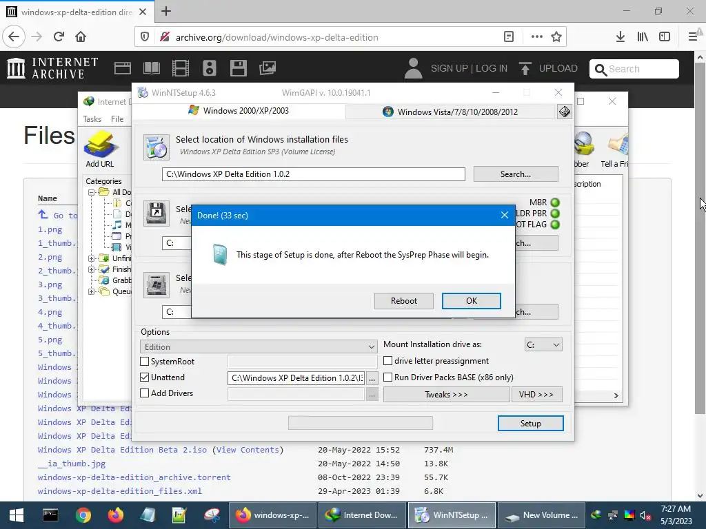This screenshot has height=529, width=706.
Task: Open Firefox downloads arrow icon
Action: pyautogui.click(x=621, y=37)
